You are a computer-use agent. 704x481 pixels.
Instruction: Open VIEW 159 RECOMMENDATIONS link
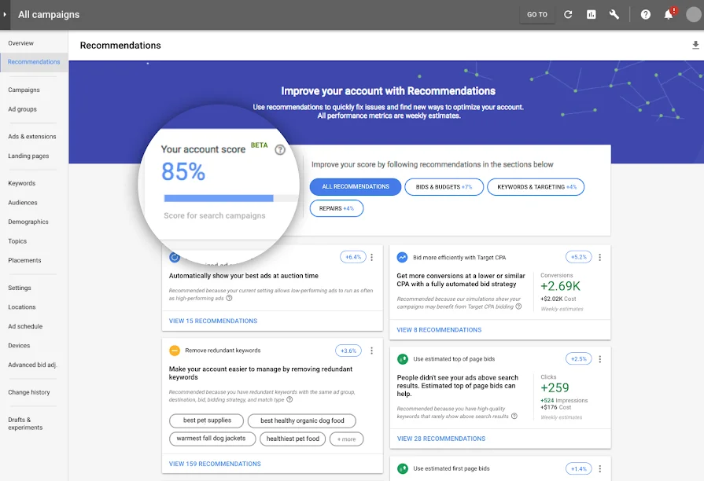tap(213, 464)
